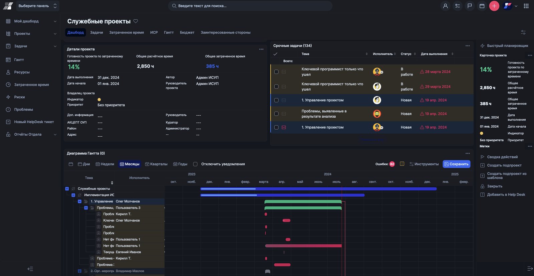Collapse 1. Управление Gantt tree row

pos(79,201)
